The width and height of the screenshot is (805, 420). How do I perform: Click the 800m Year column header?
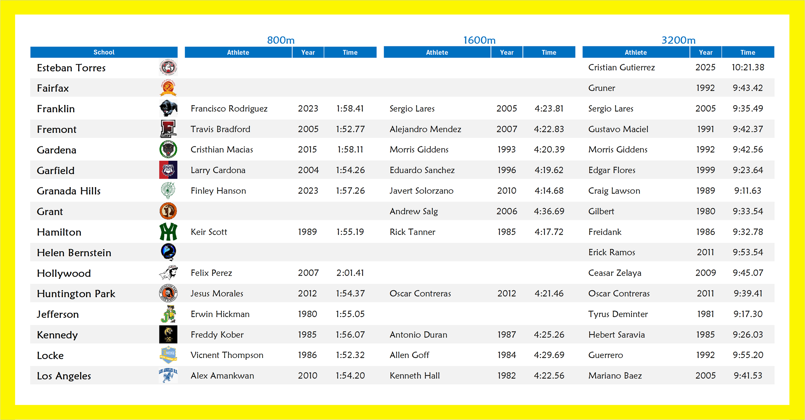pos(308,52)
